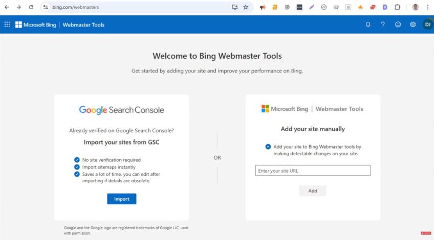
Task: Open notifications bell in Bing header
Action: pos(368,25)
